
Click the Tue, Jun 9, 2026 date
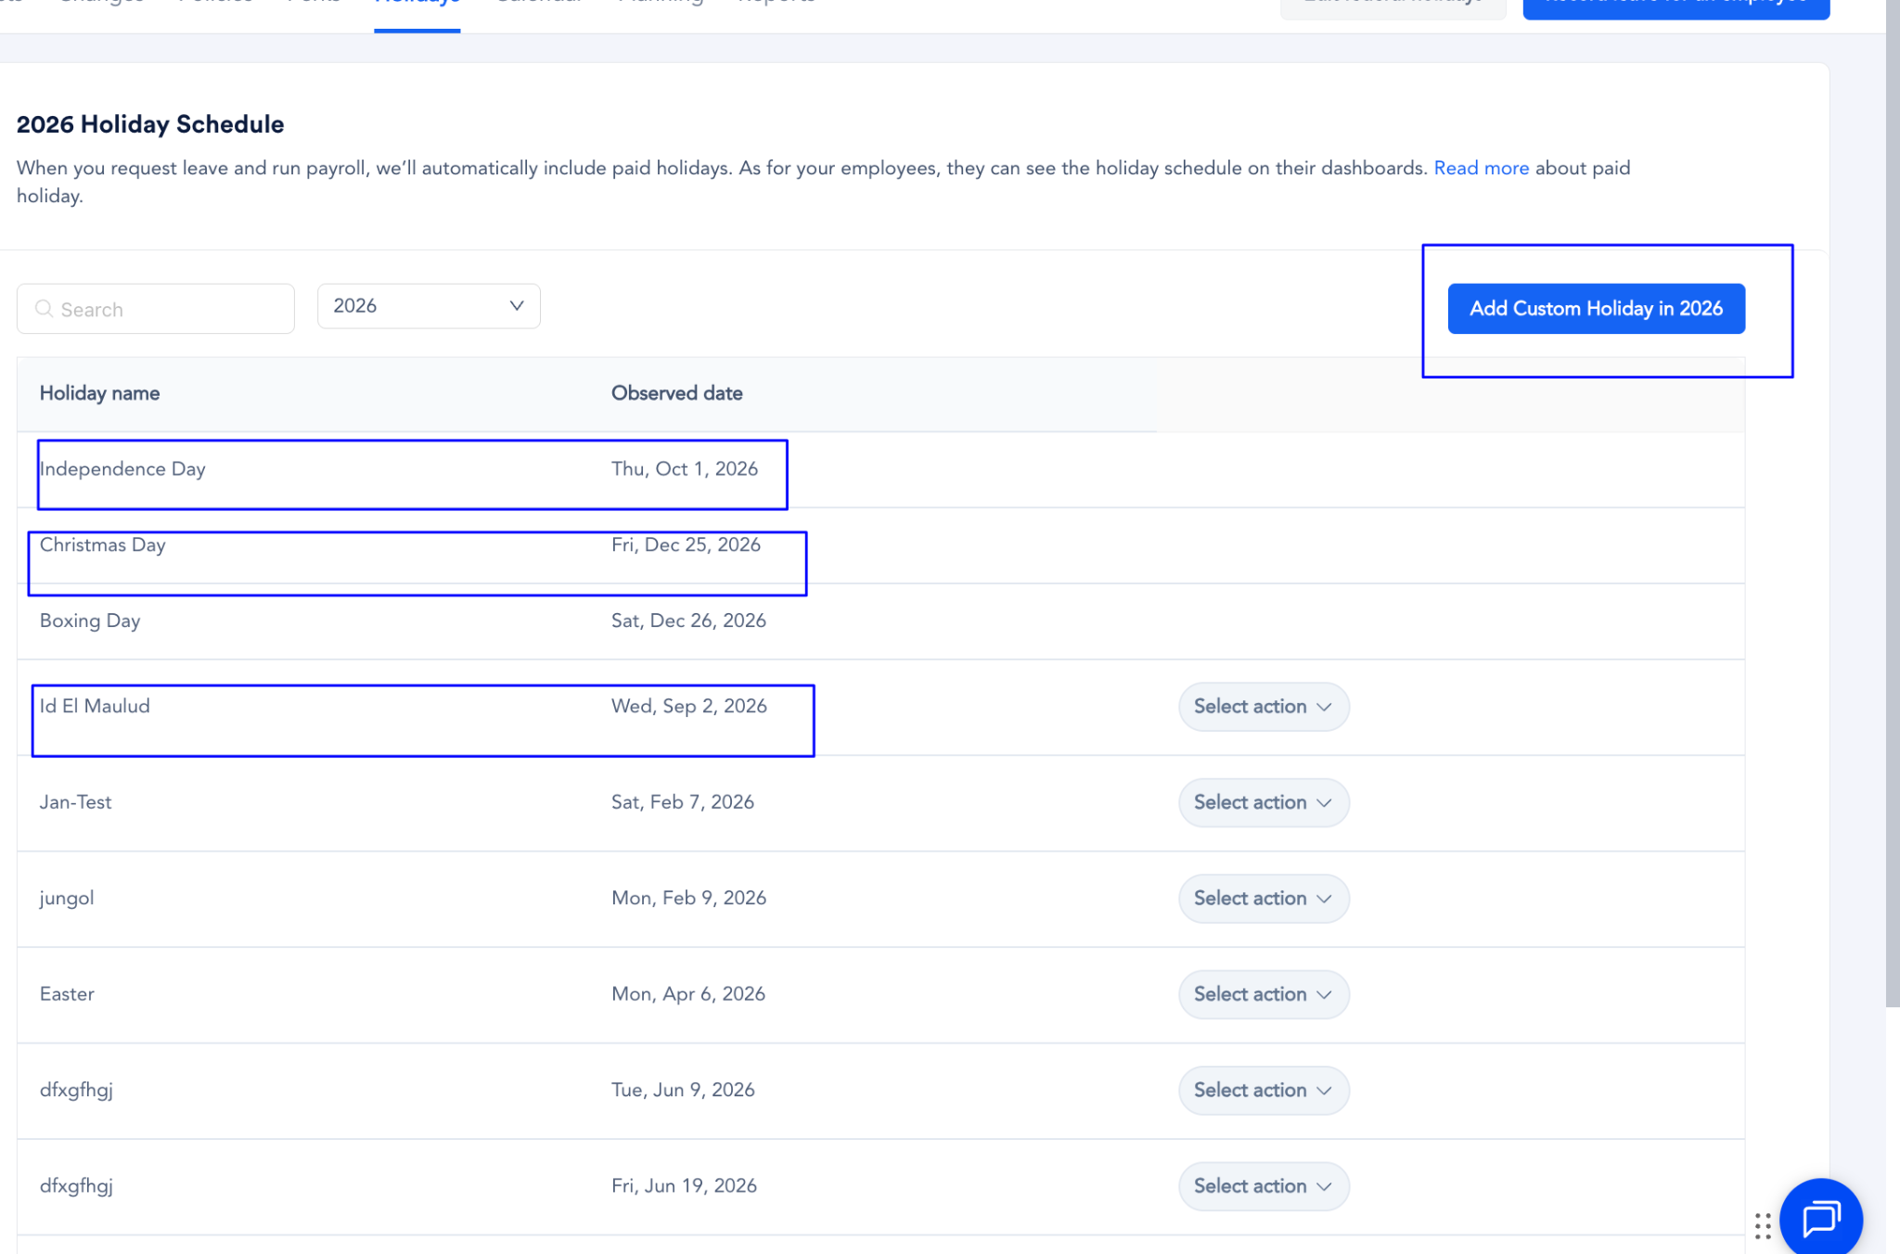(683, 1091)
